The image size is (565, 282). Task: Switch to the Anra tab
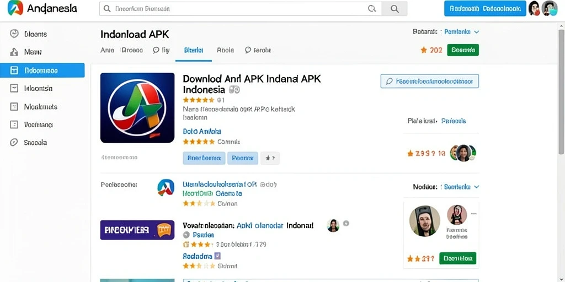coord(107,50)
